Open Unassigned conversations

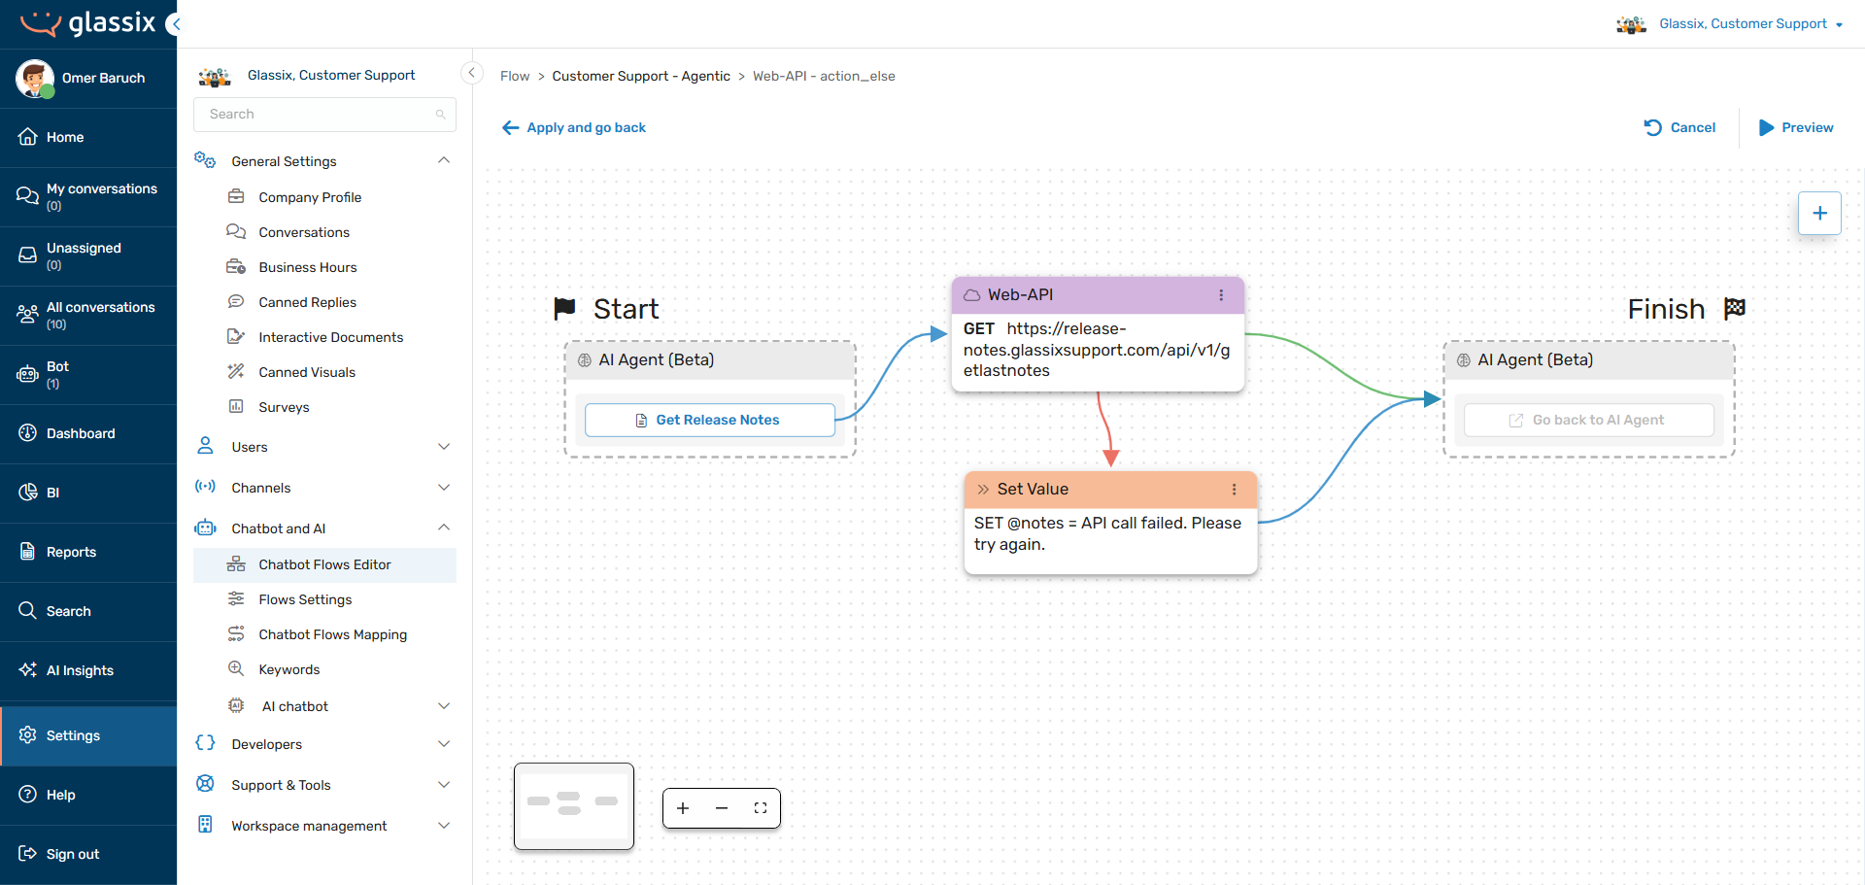coord(88,255)
